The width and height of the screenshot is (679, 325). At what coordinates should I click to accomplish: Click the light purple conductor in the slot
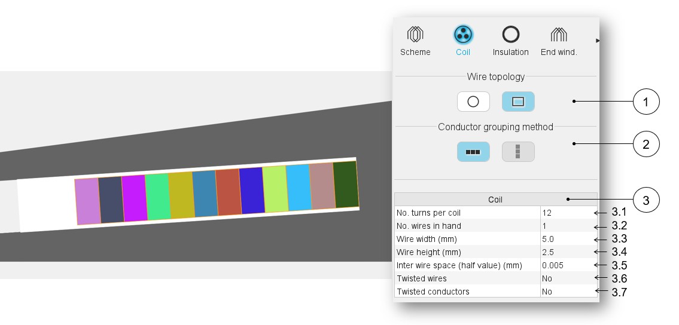87,201
